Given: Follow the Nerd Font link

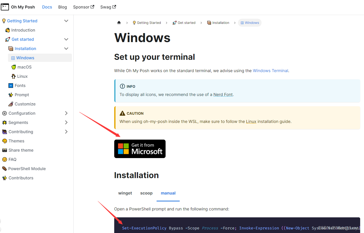Looking at the screenshot, I should [223, 94].
